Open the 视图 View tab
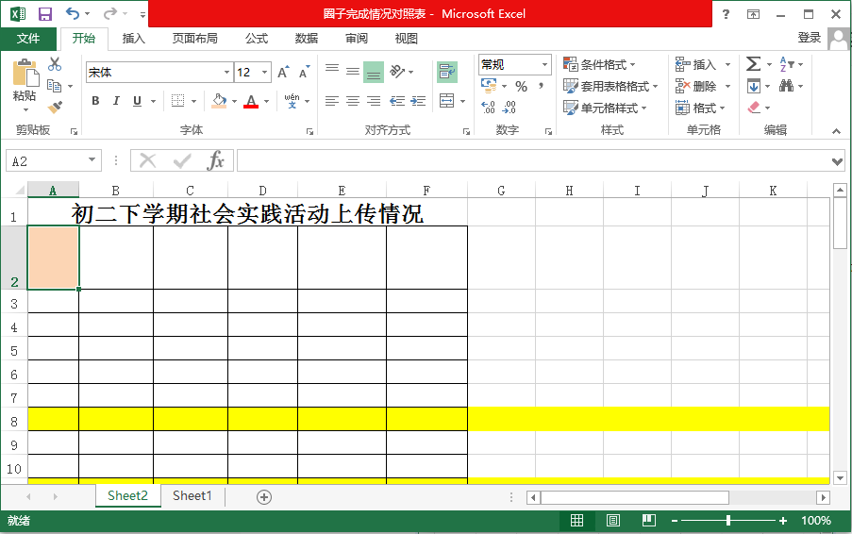Viewport: 852px width, 534px height. coord(407,38)
